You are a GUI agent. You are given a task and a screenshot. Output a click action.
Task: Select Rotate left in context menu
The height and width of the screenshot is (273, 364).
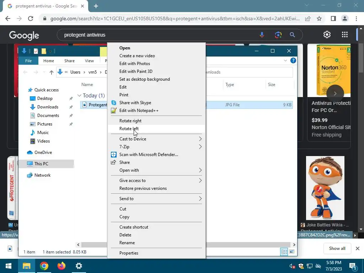(156, 129)
